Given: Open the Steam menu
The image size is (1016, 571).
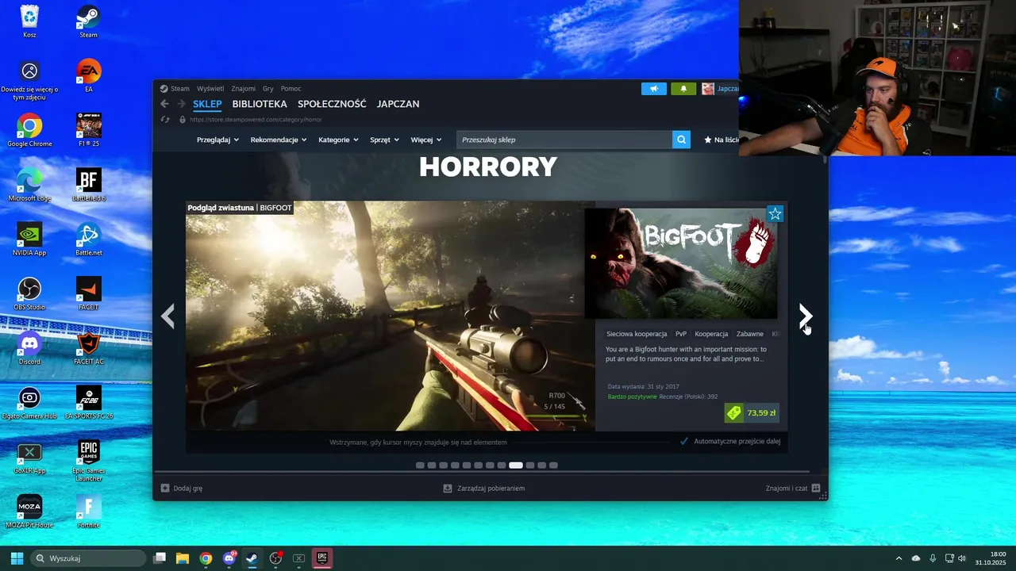Looking at the screenshot, I should (180, 89).
